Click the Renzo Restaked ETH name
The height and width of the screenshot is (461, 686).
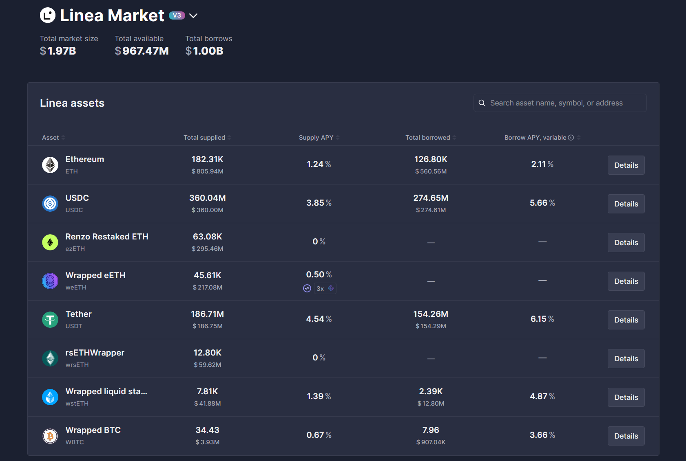[107, 237]
